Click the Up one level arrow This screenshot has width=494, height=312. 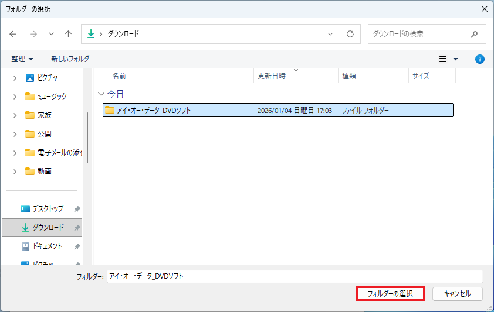tap(68, 34)
